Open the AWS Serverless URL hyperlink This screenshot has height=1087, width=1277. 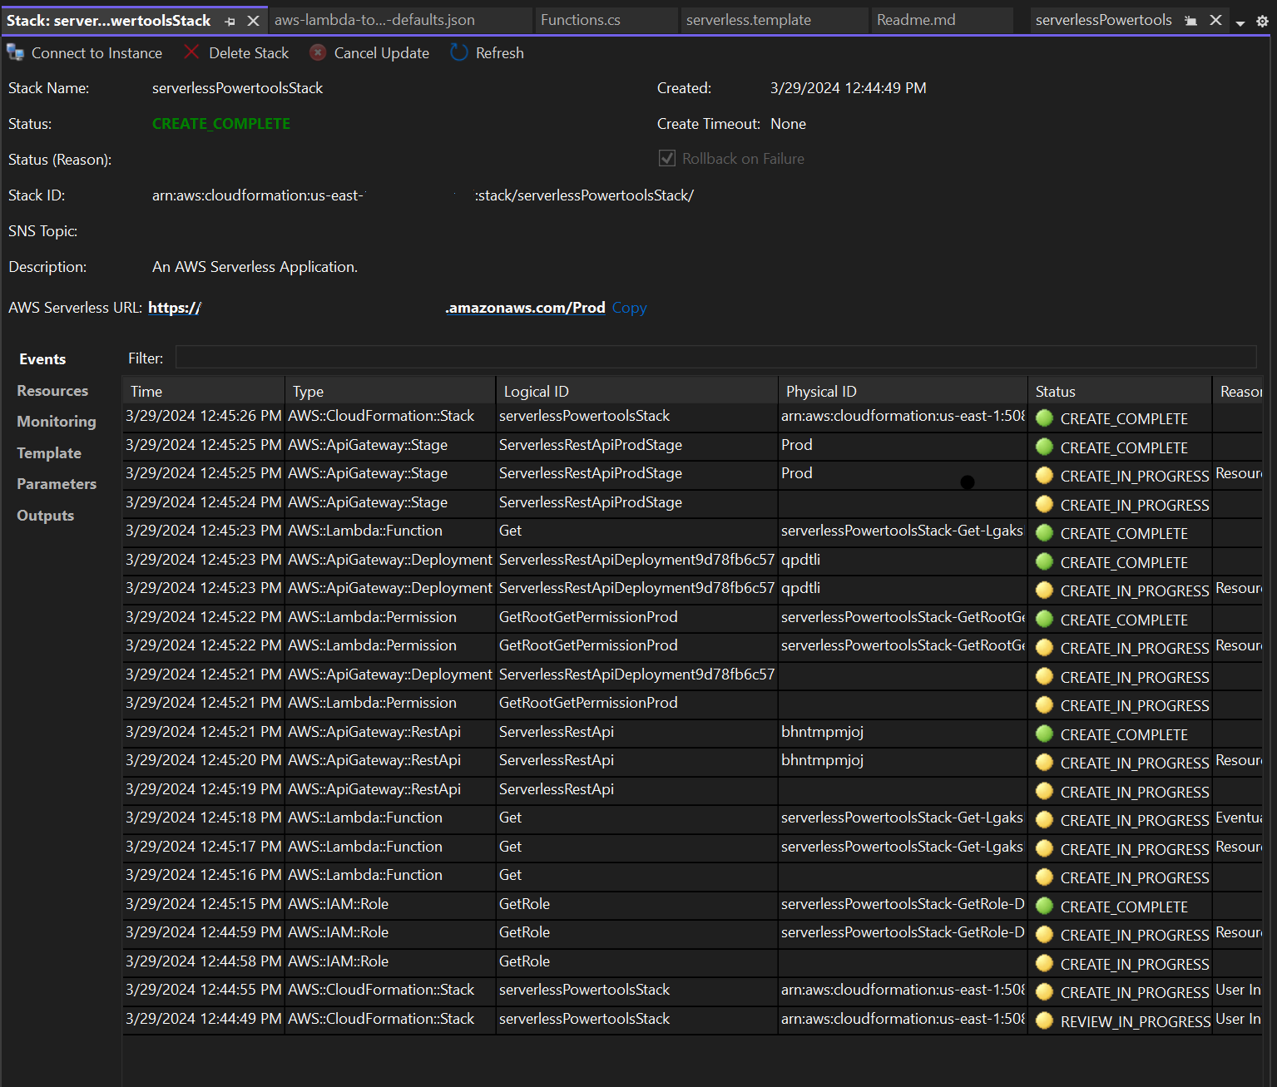(x=174, y=307)
